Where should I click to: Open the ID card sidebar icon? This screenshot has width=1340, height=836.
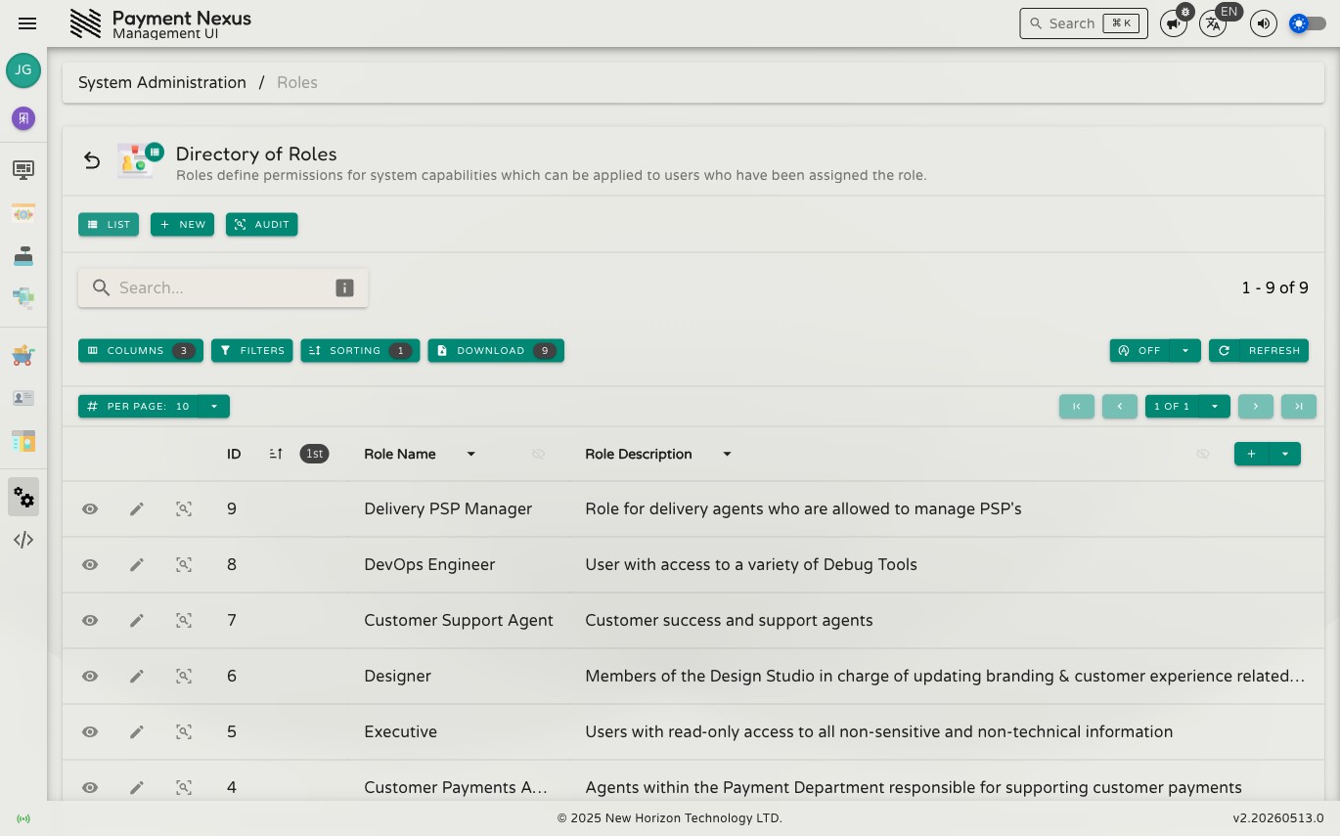pos(23,398)
